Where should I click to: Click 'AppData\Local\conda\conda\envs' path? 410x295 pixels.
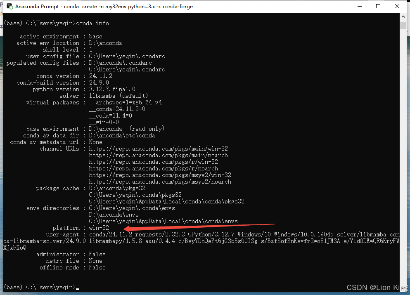(x=164, y=221)
